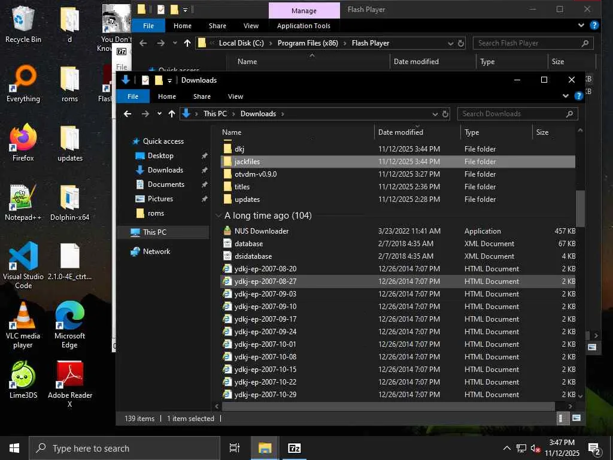The height and width of the screenshot is (460, 613).
Task: Refresh the Flash Player window
Action: coord(461,43)
